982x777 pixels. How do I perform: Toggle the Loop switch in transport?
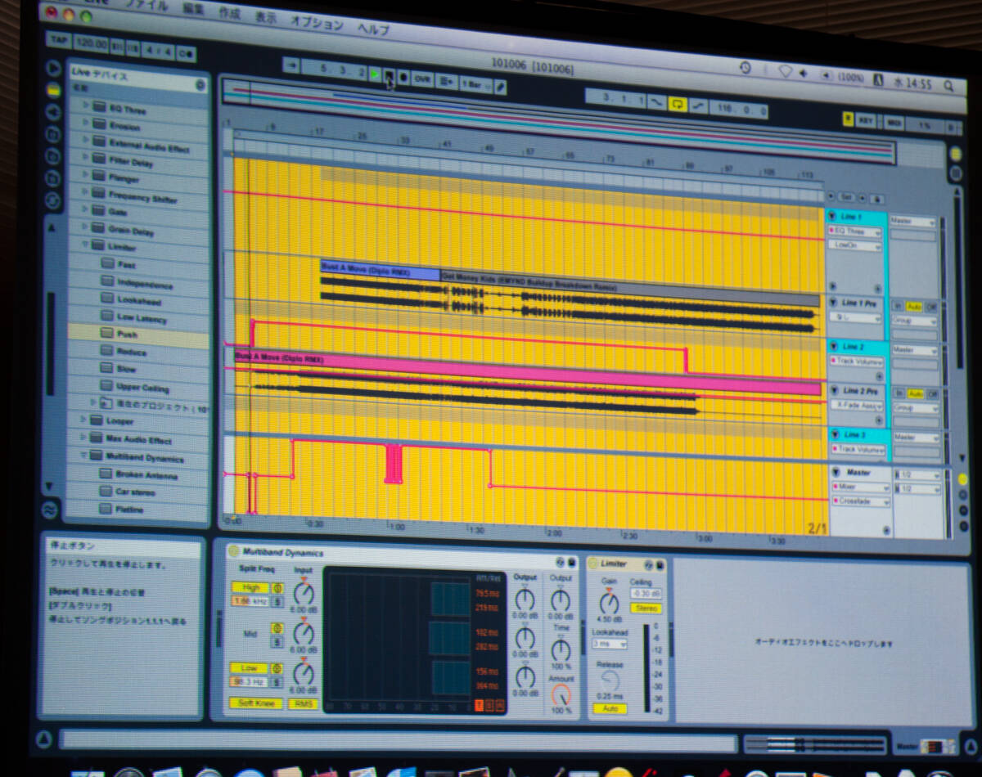(677, 105)
